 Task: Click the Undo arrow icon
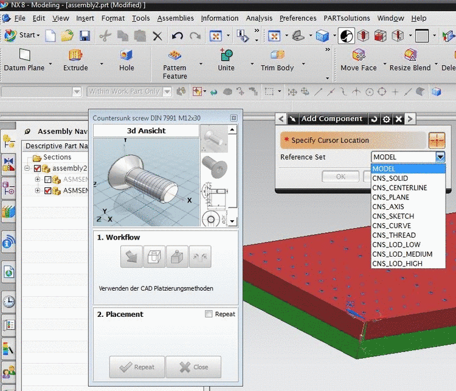pos(177,36)
